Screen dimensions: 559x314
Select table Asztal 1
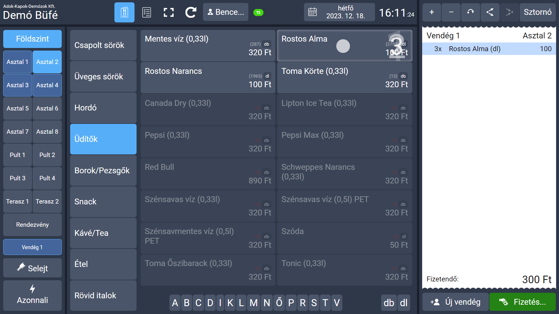17,62
